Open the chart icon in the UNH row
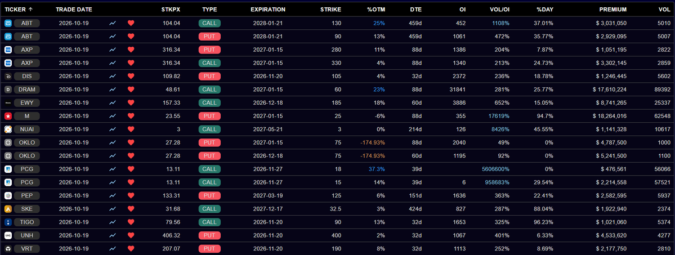675x255 pixels. pyautogui.click(x=113, y=235)
